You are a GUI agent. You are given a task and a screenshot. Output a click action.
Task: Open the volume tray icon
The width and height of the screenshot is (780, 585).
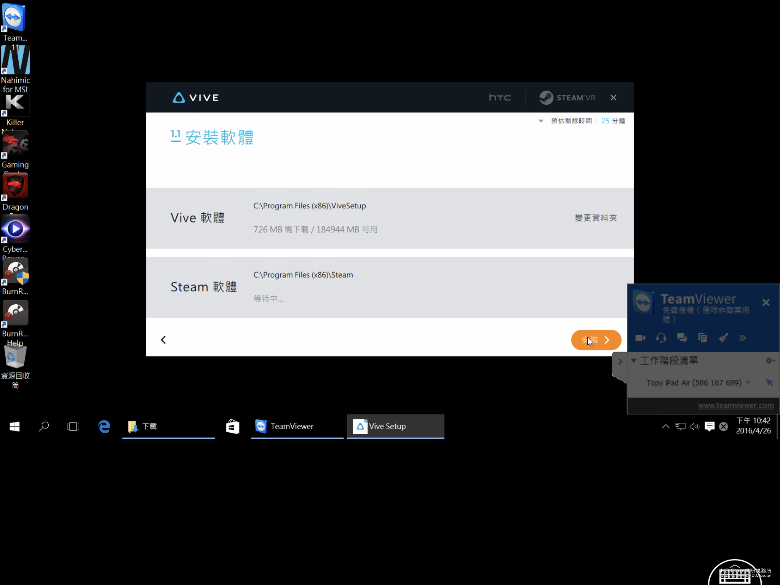695,426
